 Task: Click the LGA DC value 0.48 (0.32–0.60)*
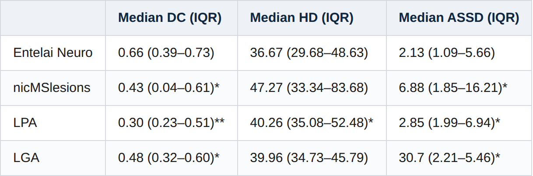pyautogui.click(x=169, y=158)
